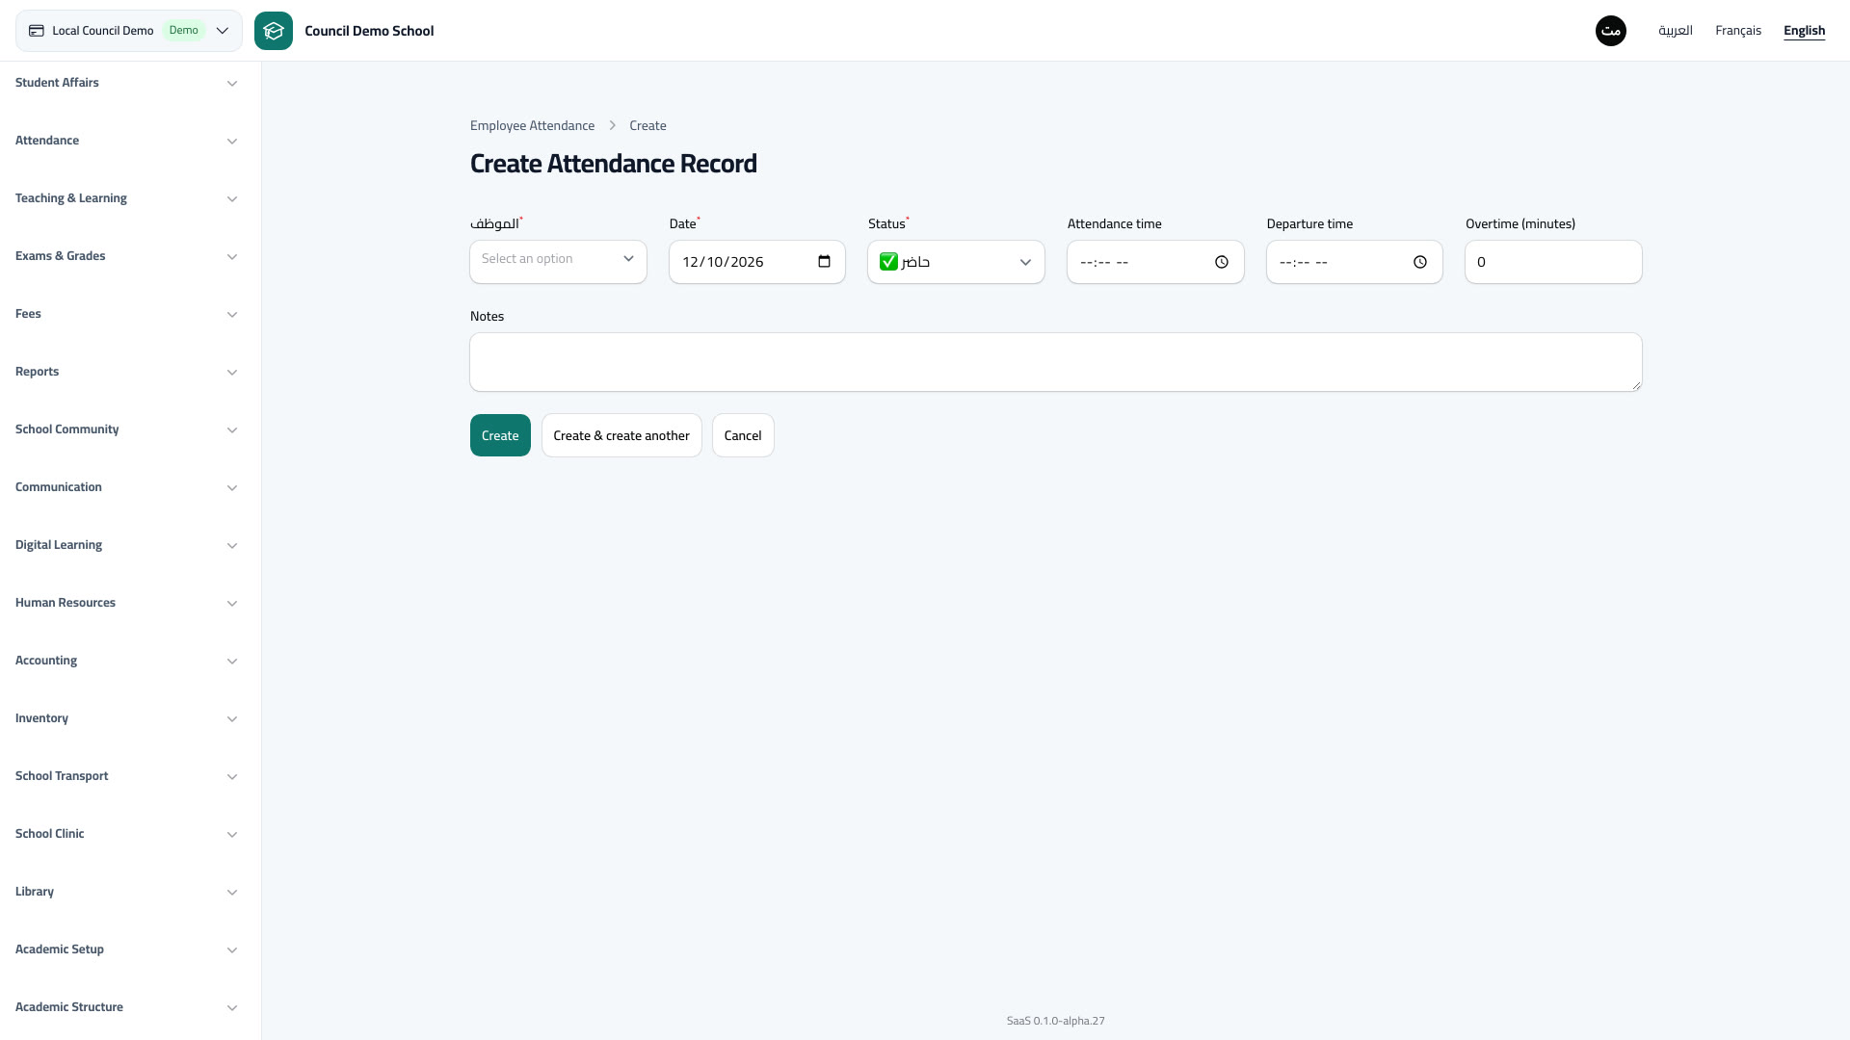Click the Attendance time clock icon
Image resolution: width=1850 pixels, height=1040 pixels.
point(1222,262)
